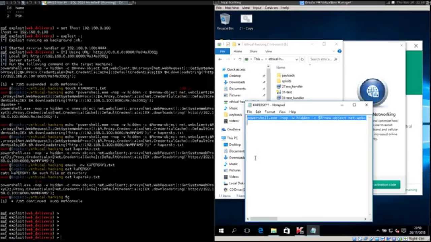Click the Explorer search box
This screenshot has width=431, height=242.
click(323, 59)
